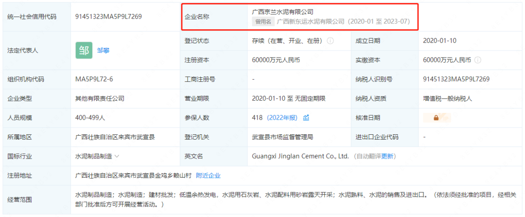
Task: Select 增值税一般纳税人 value
Action: (448, 98)
